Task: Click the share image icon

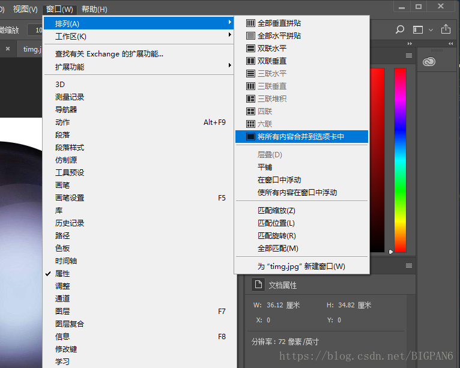Action: (446, 29)
